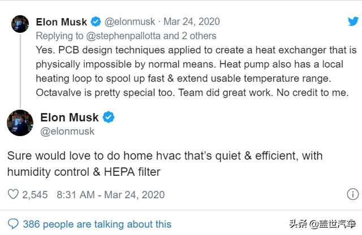View the 2,545 likes count

coord(35,195)
